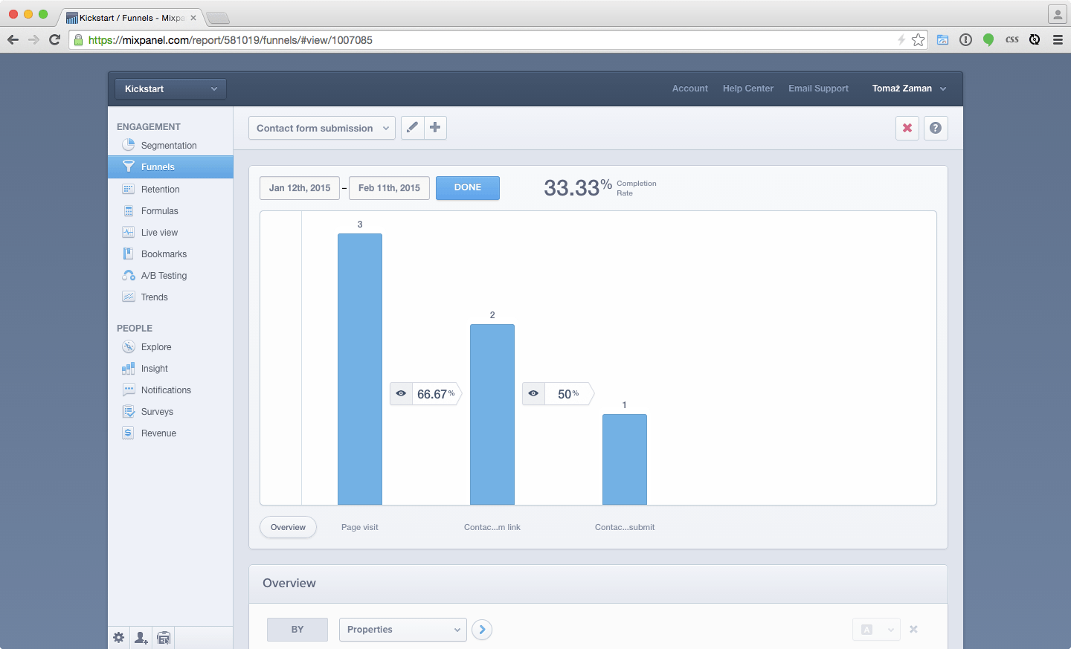Click the Formulas icon
1071x649 pixels.
tap(128, 210)
